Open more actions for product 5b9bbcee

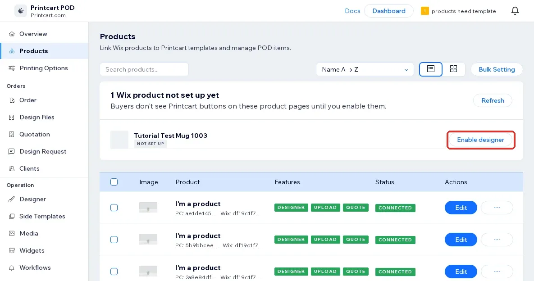tap(497, 240)
